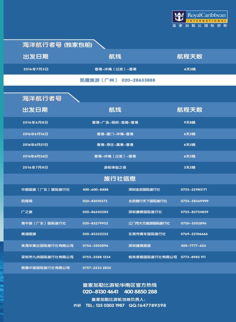Click 珠海华美达国际旅行社有限公司

[47, 246]
